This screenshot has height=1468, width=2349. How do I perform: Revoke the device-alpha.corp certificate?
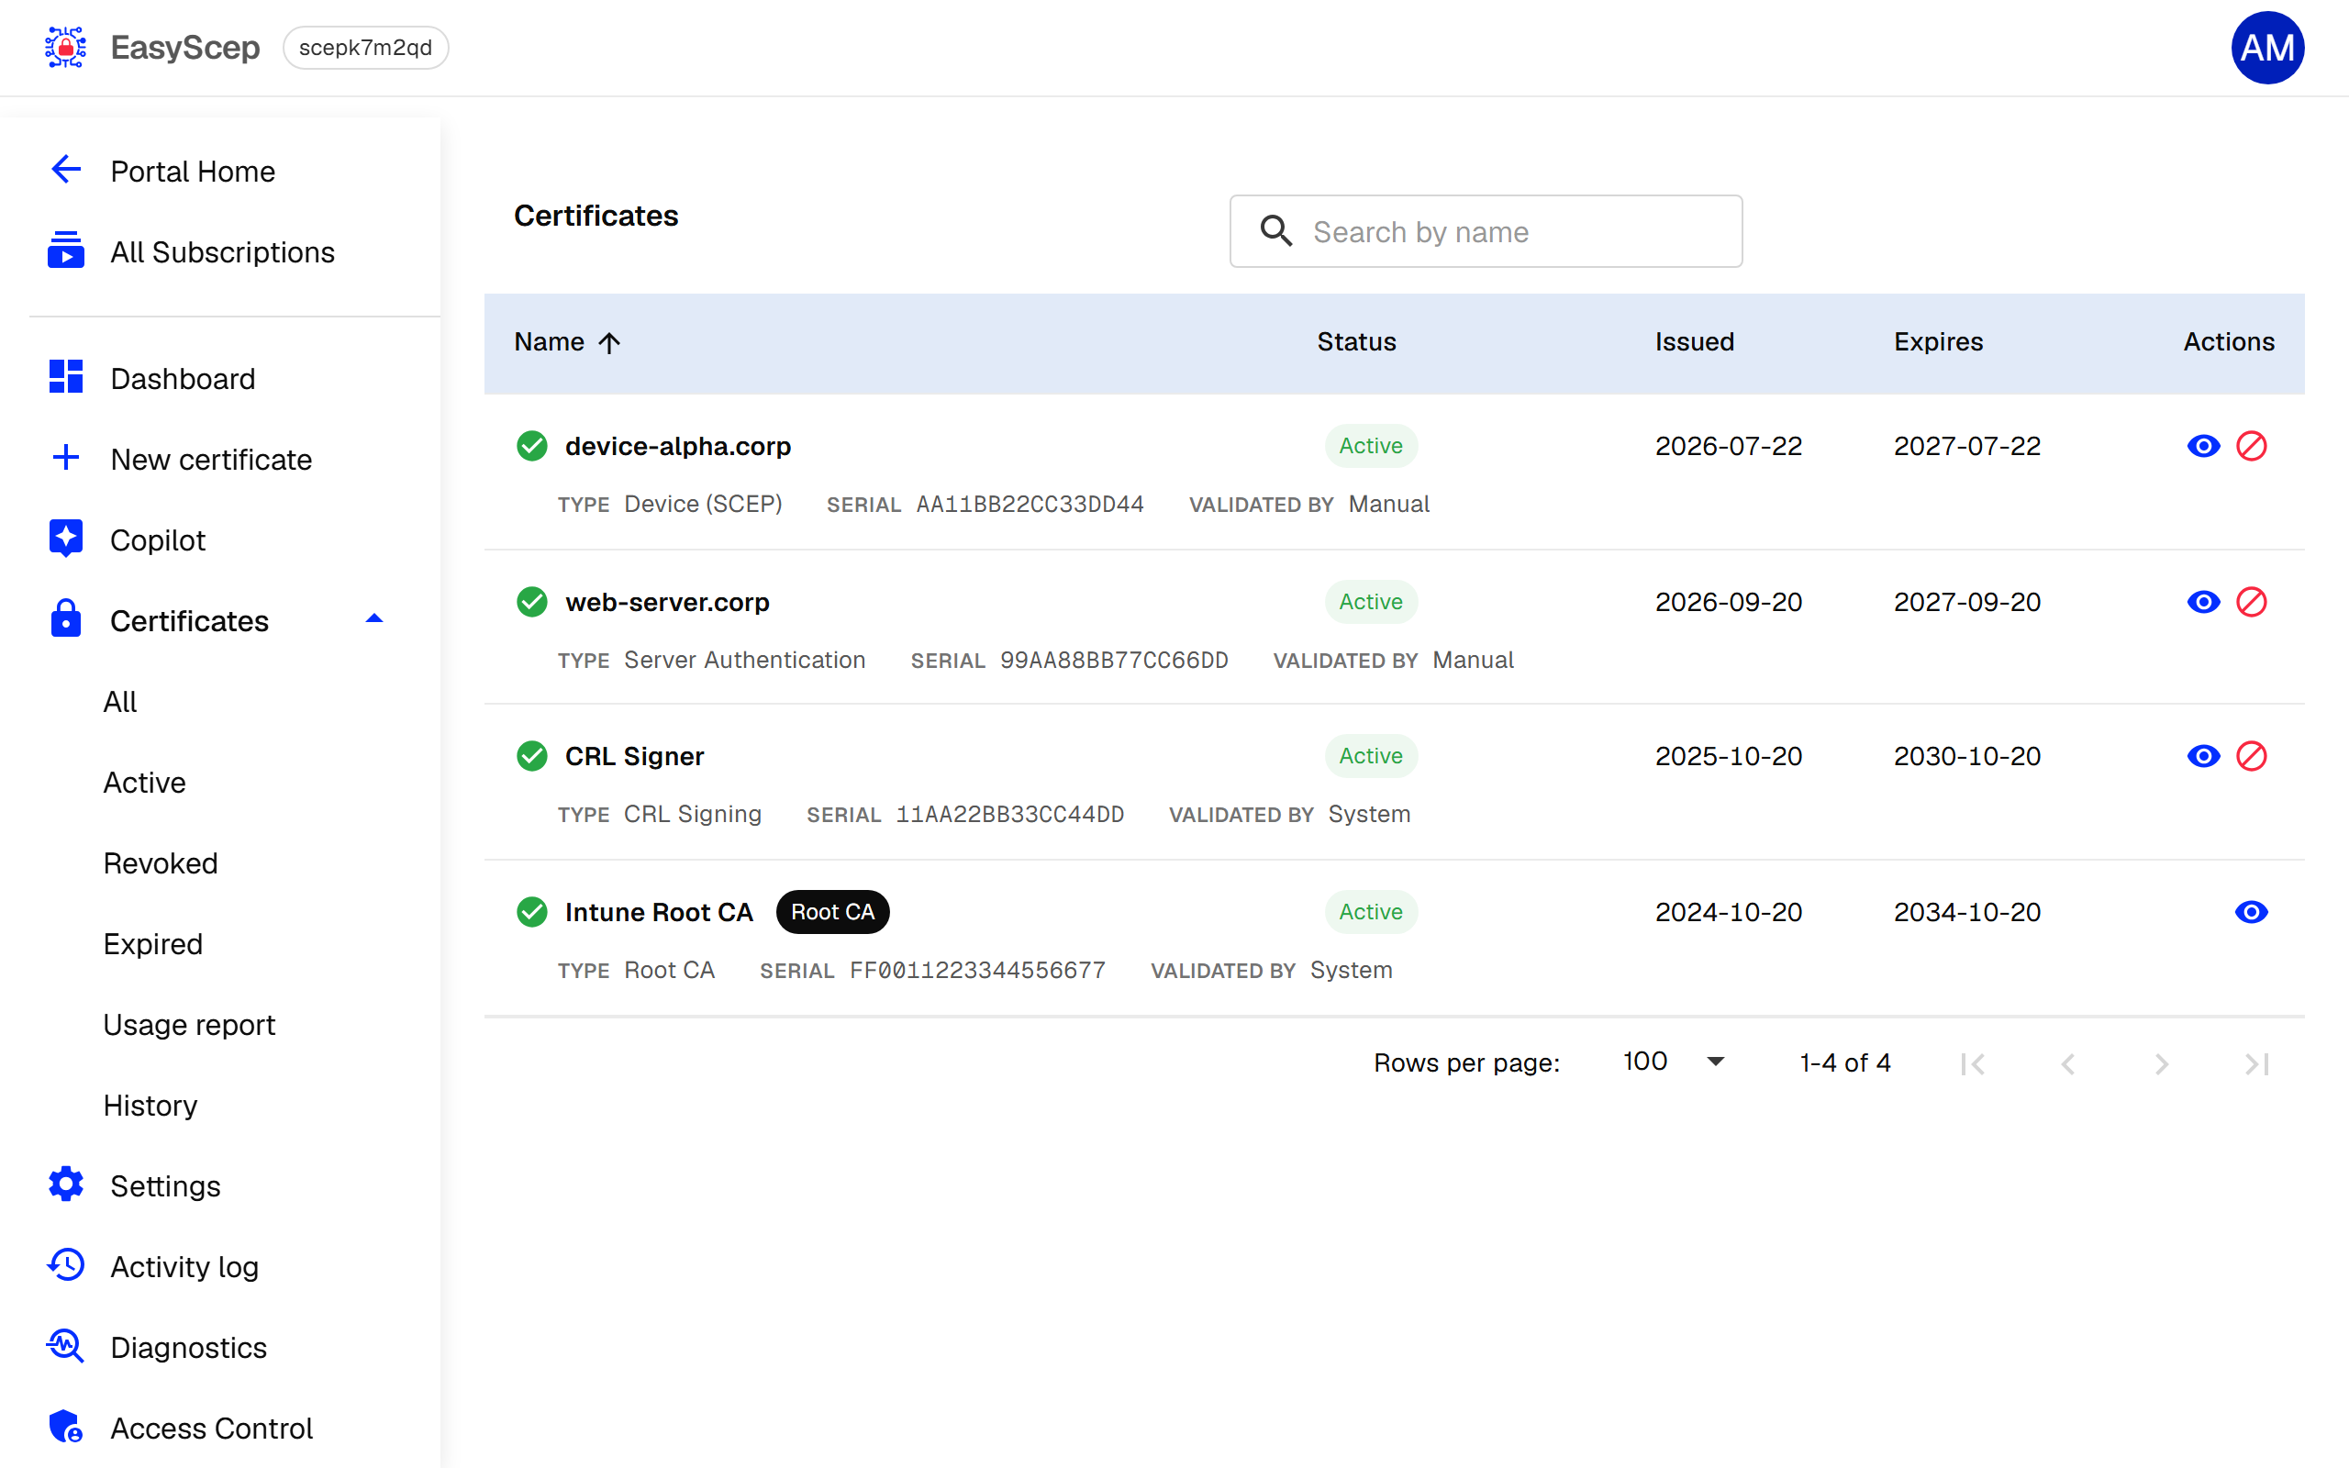[2251, 446]
